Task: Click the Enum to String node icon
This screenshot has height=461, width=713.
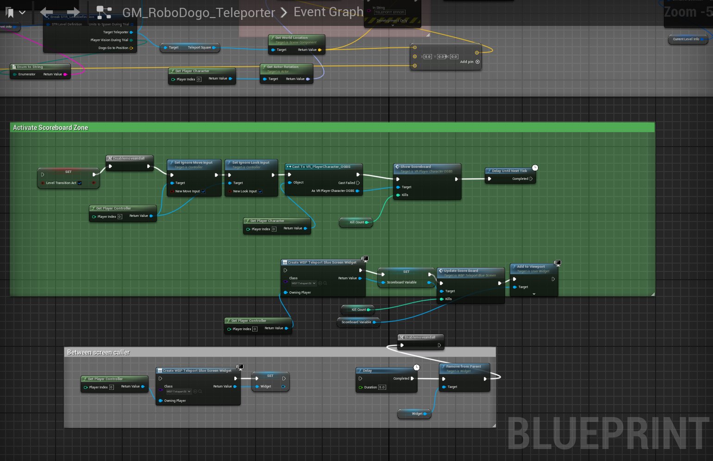Action: pyautogui.click(x=14, y=67)
